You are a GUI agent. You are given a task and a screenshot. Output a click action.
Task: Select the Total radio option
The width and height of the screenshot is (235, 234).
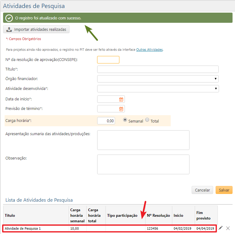pos(147,120)
